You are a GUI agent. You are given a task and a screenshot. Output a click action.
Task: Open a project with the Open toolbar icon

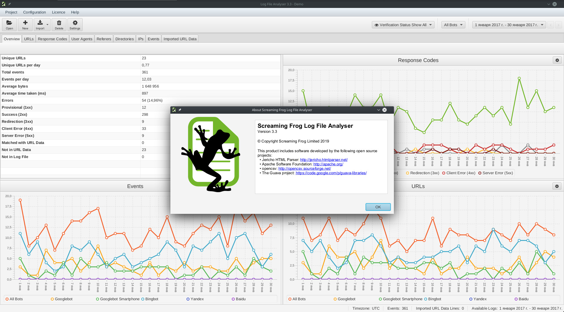coord(9,25)
